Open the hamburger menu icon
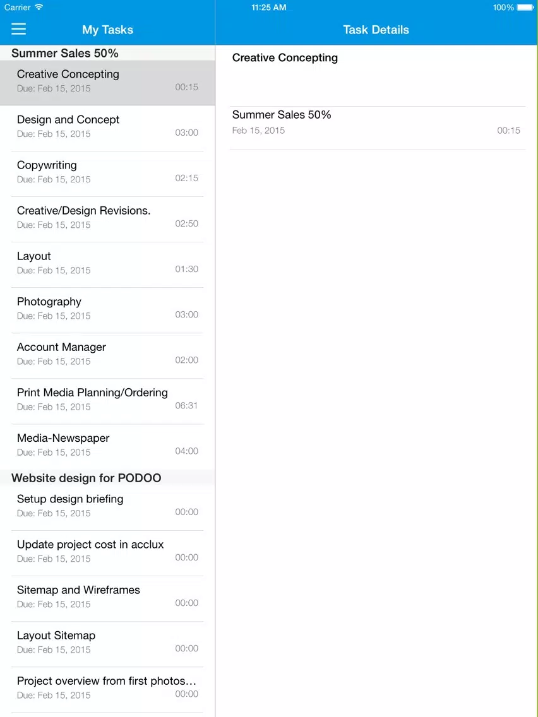Viewport: 538px width, 717px height. (x=19, y=29)
